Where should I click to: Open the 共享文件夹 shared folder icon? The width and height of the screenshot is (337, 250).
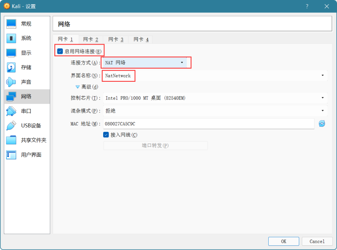click(11, 140)
